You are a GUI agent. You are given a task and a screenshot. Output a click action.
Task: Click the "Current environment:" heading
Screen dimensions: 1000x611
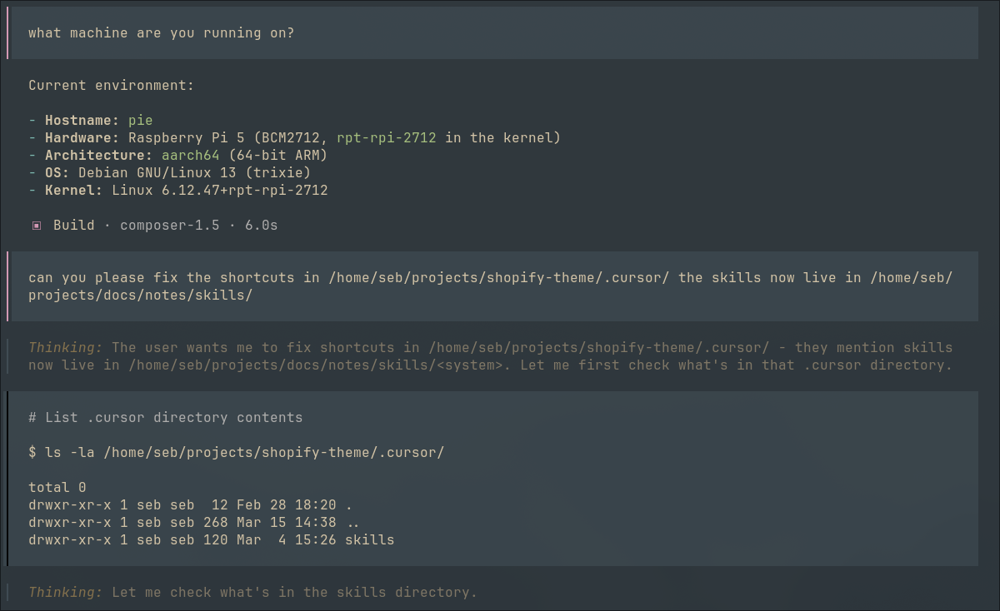click(111, 86)
